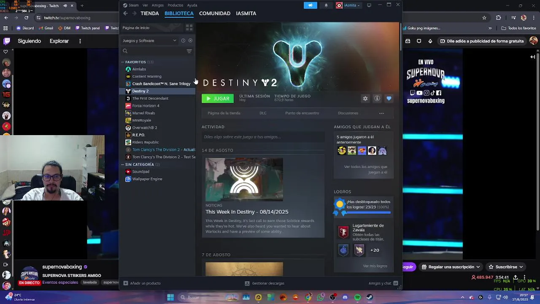Open iAsmita account dropdown
Viewport: 540px width, 304px height.
(x=348, y=5)
